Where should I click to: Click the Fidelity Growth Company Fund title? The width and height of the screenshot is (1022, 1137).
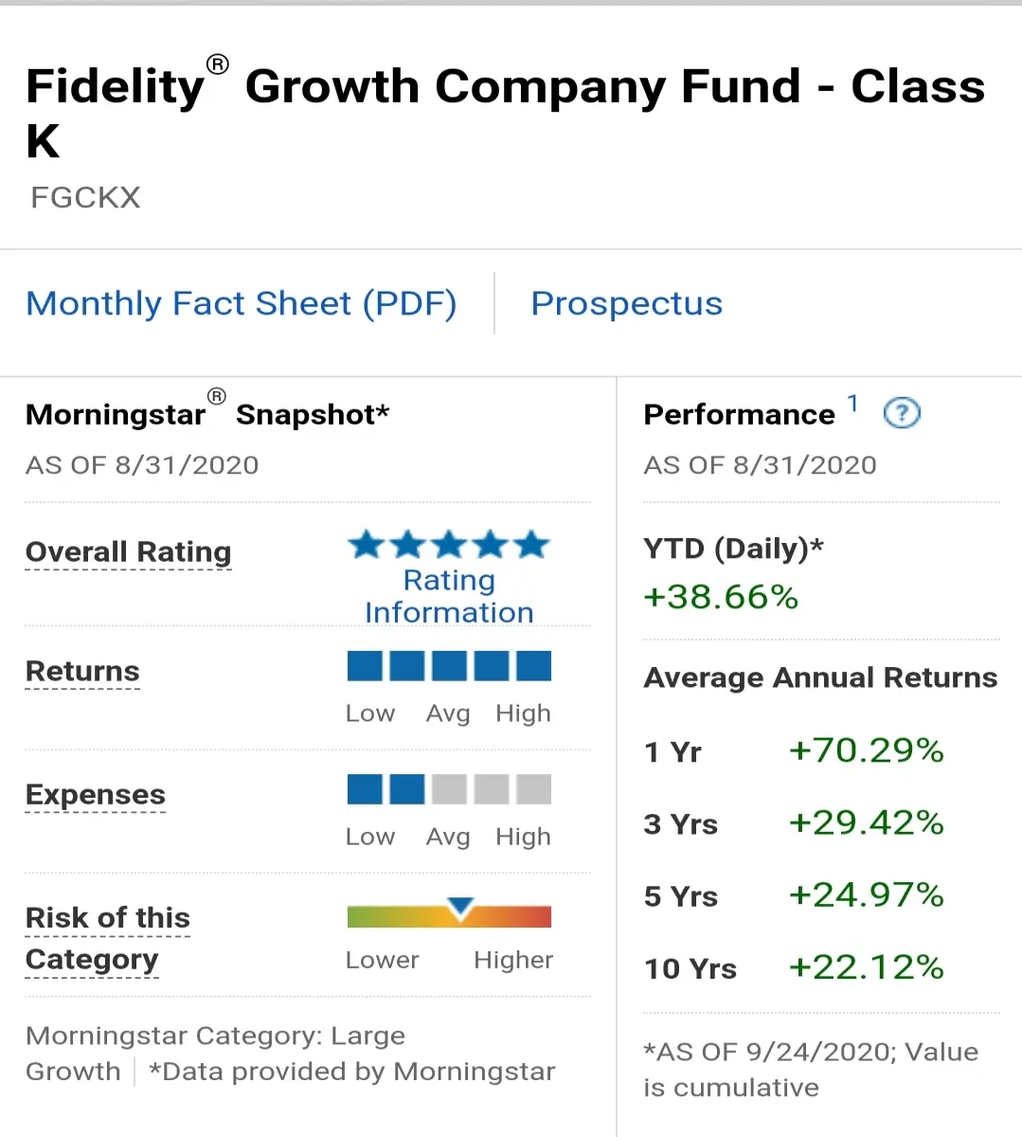pos(506,110)
